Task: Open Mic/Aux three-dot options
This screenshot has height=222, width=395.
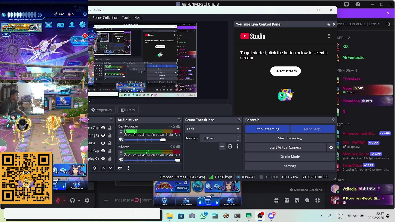Action: pyautogui.click(x=121, y=153)
